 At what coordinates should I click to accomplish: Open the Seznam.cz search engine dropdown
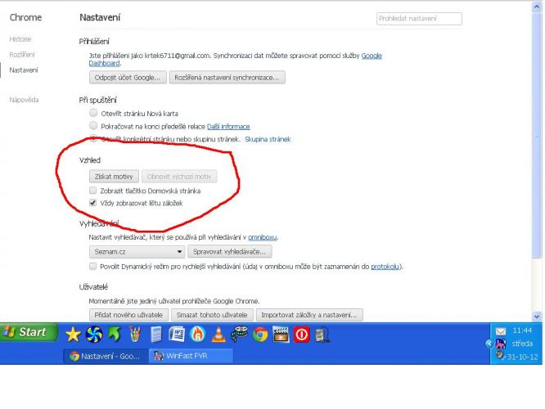(x=137, y=252)
